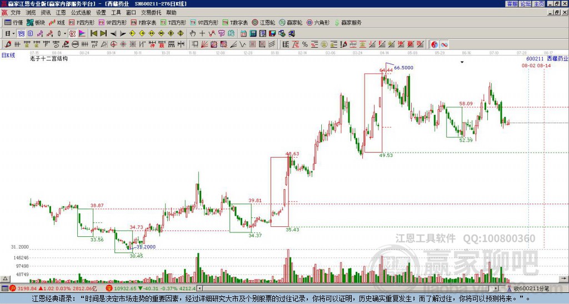Open the 公式选股 menu
The height and width of the screenshot is (304, 569).
tap(81, 13)
